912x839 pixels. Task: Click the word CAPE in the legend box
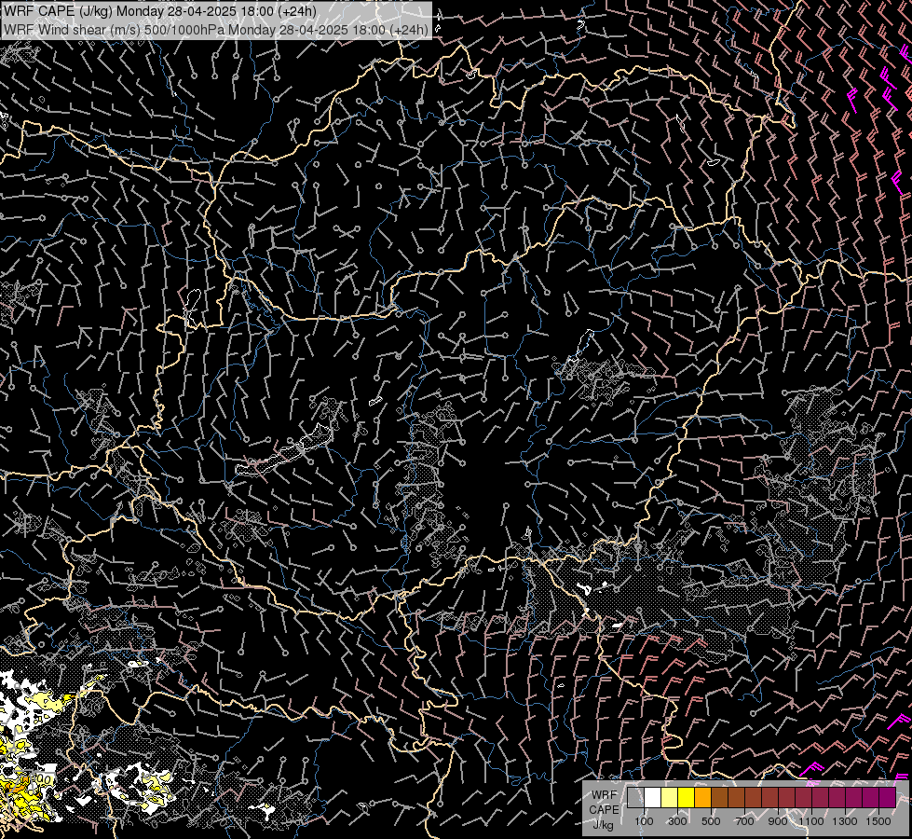604,810
